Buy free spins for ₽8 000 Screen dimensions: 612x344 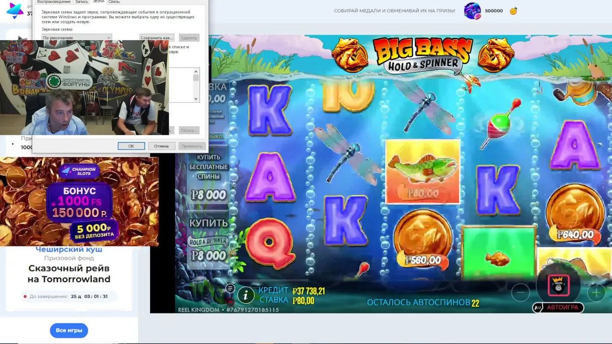coord(208,176)
